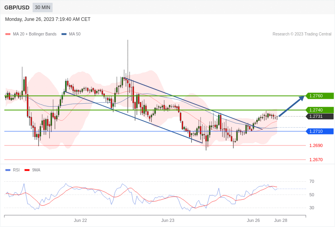Click the Jun 23 date axis label
Image resolution: width=335 pixels, height=227 pixels.
[x=168, y=220]
